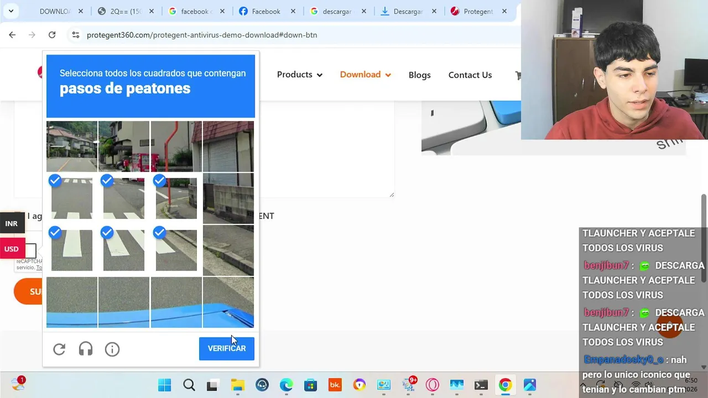
Task: Close the Protegent browser tab
Action: (x=504, y=11)
